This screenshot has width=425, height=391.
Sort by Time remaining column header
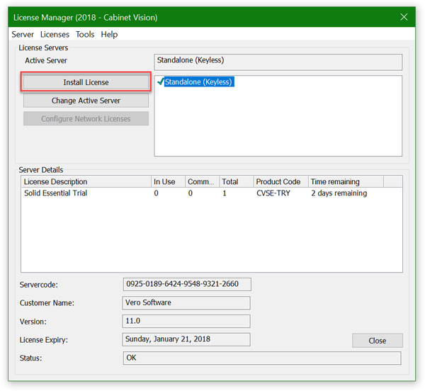[x=346, y=181]
